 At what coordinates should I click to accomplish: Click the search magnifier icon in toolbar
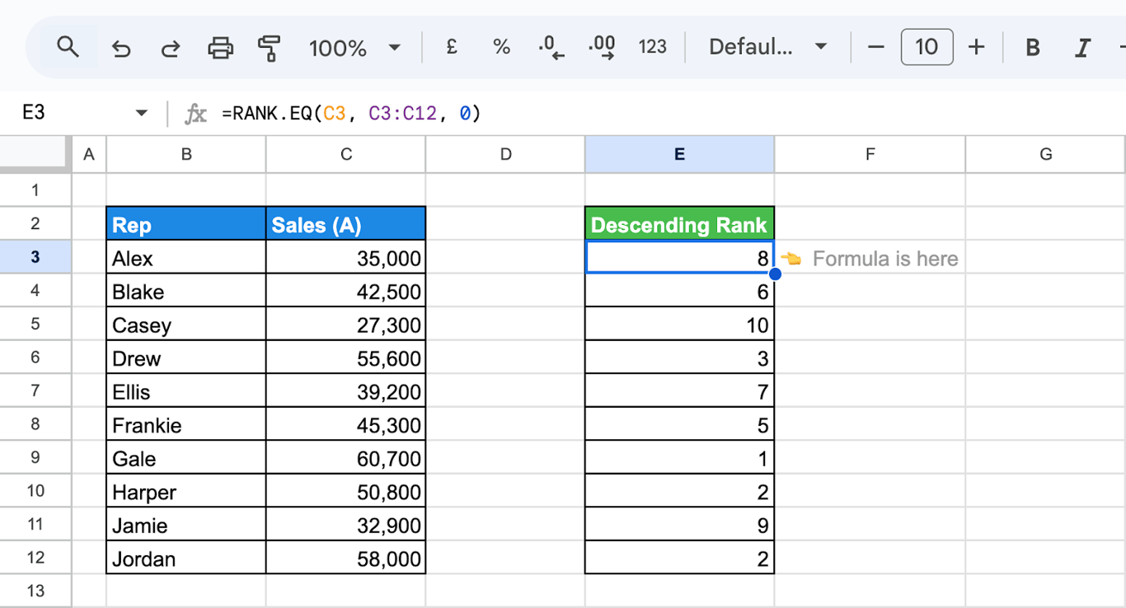tap(68, 47)
